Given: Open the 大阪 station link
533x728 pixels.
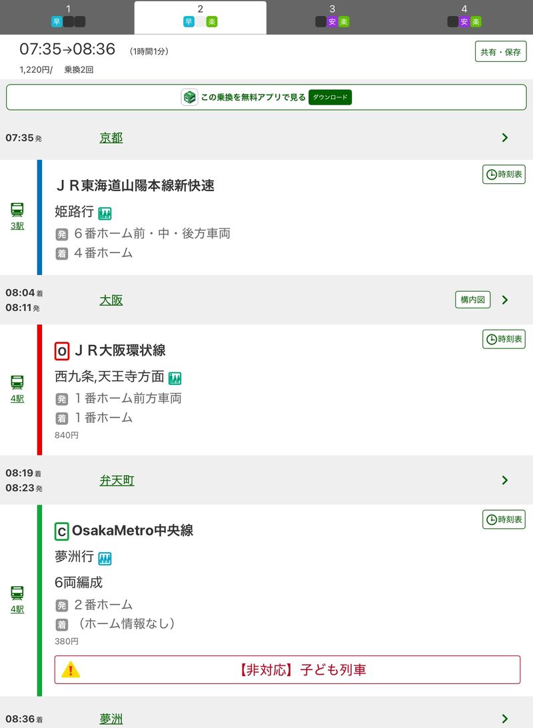Looking at the screenshot, I should tap(111, 300).
